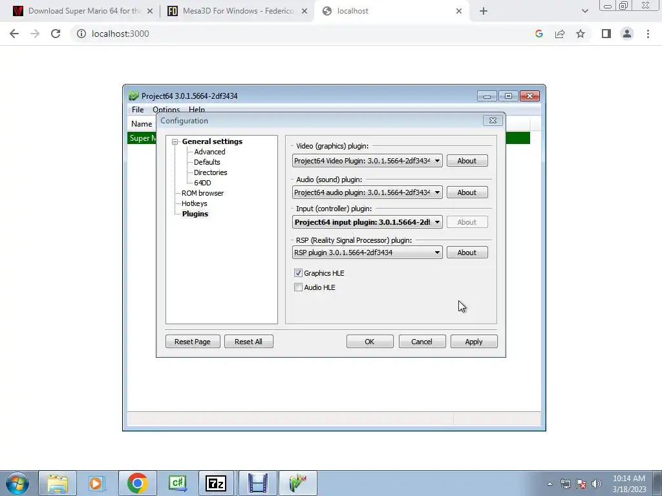Click the Name column header in Project64

point(142,123)
